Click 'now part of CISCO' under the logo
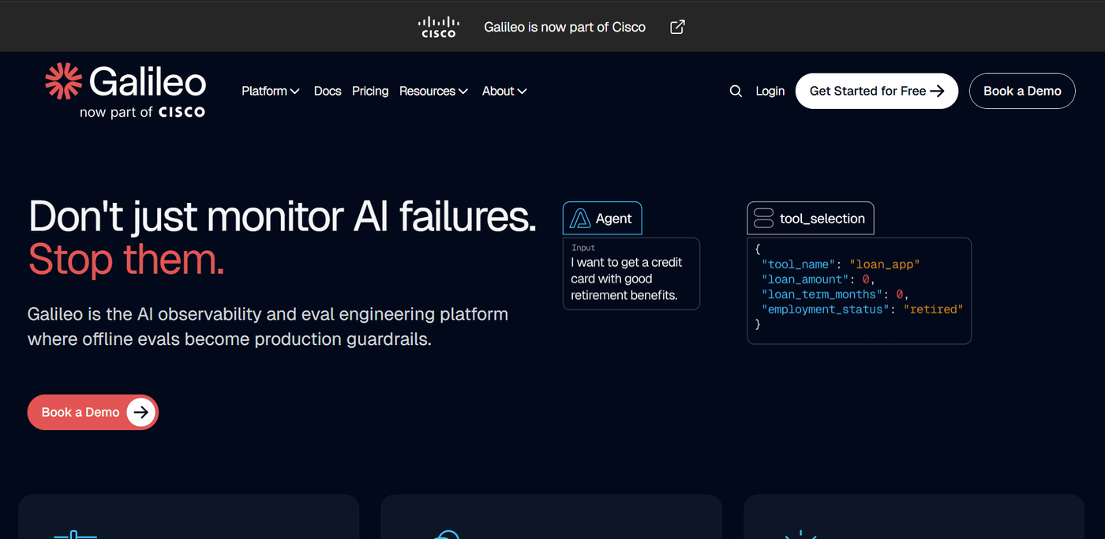1105x539 pixels. [x=142, y=112]
